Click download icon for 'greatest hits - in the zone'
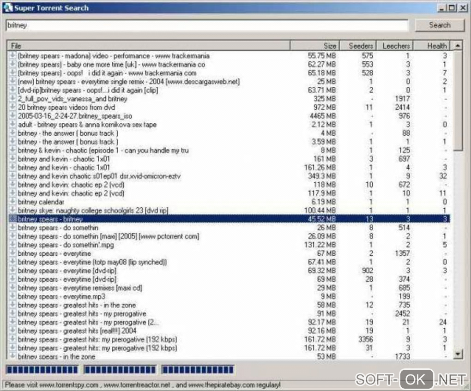 [x=12, y=305]
